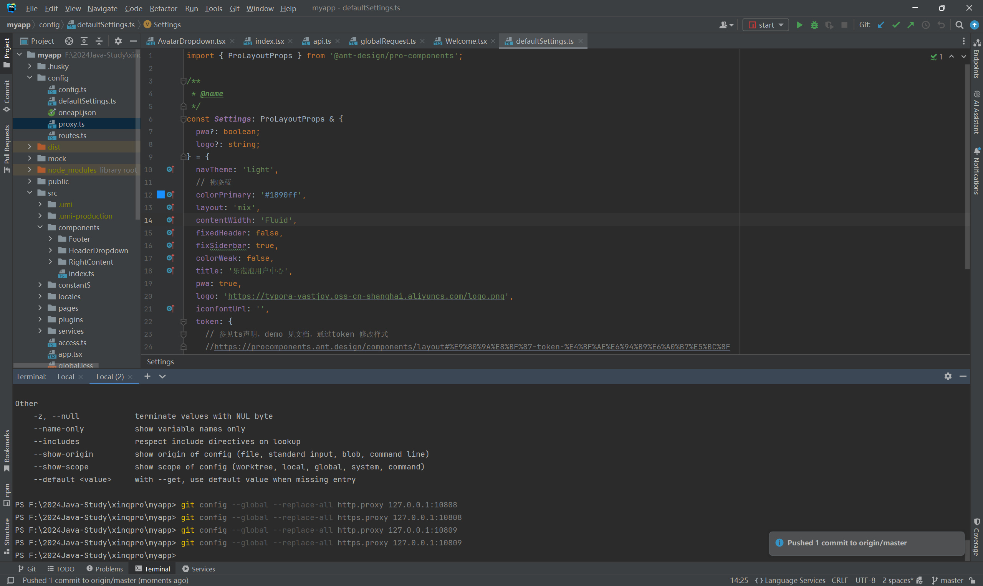Open new terminal options dropdown arrow
983x586 pixels.
click(x=162, y=376)
